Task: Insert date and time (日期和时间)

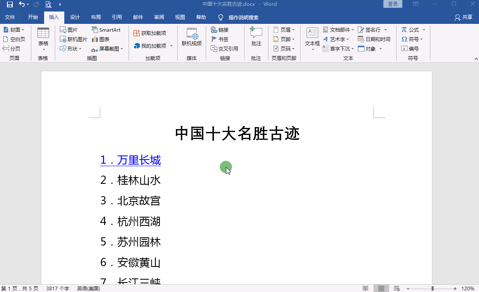Action: (x=374, y=39)
